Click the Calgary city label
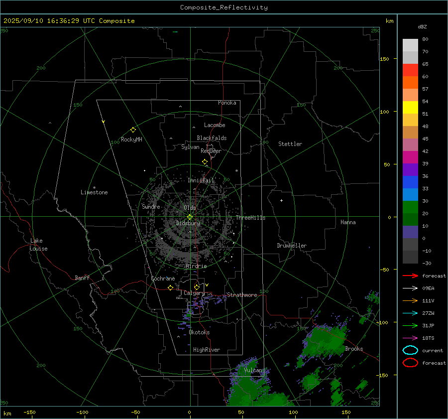 click(x=194, y=293)
